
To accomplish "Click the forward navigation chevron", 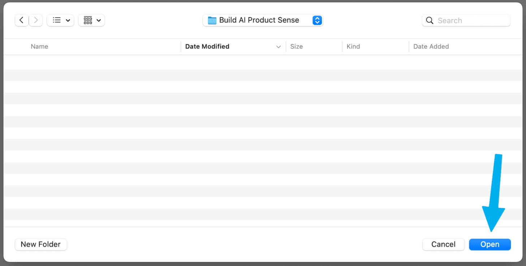I will (x=36, y=21).
